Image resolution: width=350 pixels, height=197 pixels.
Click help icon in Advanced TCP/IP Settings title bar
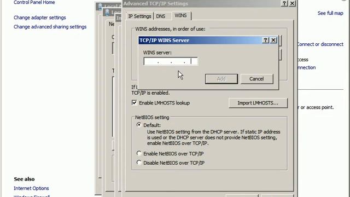point(284,3)
